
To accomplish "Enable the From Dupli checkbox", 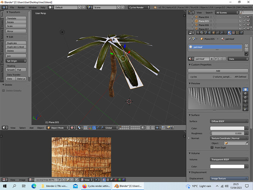I will coord(212,147).
